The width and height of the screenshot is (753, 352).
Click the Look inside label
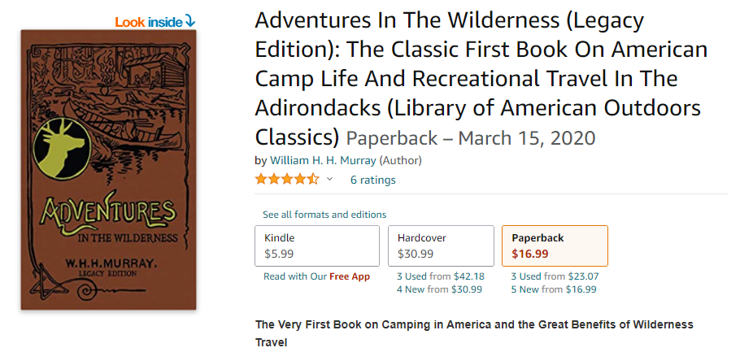148,22
